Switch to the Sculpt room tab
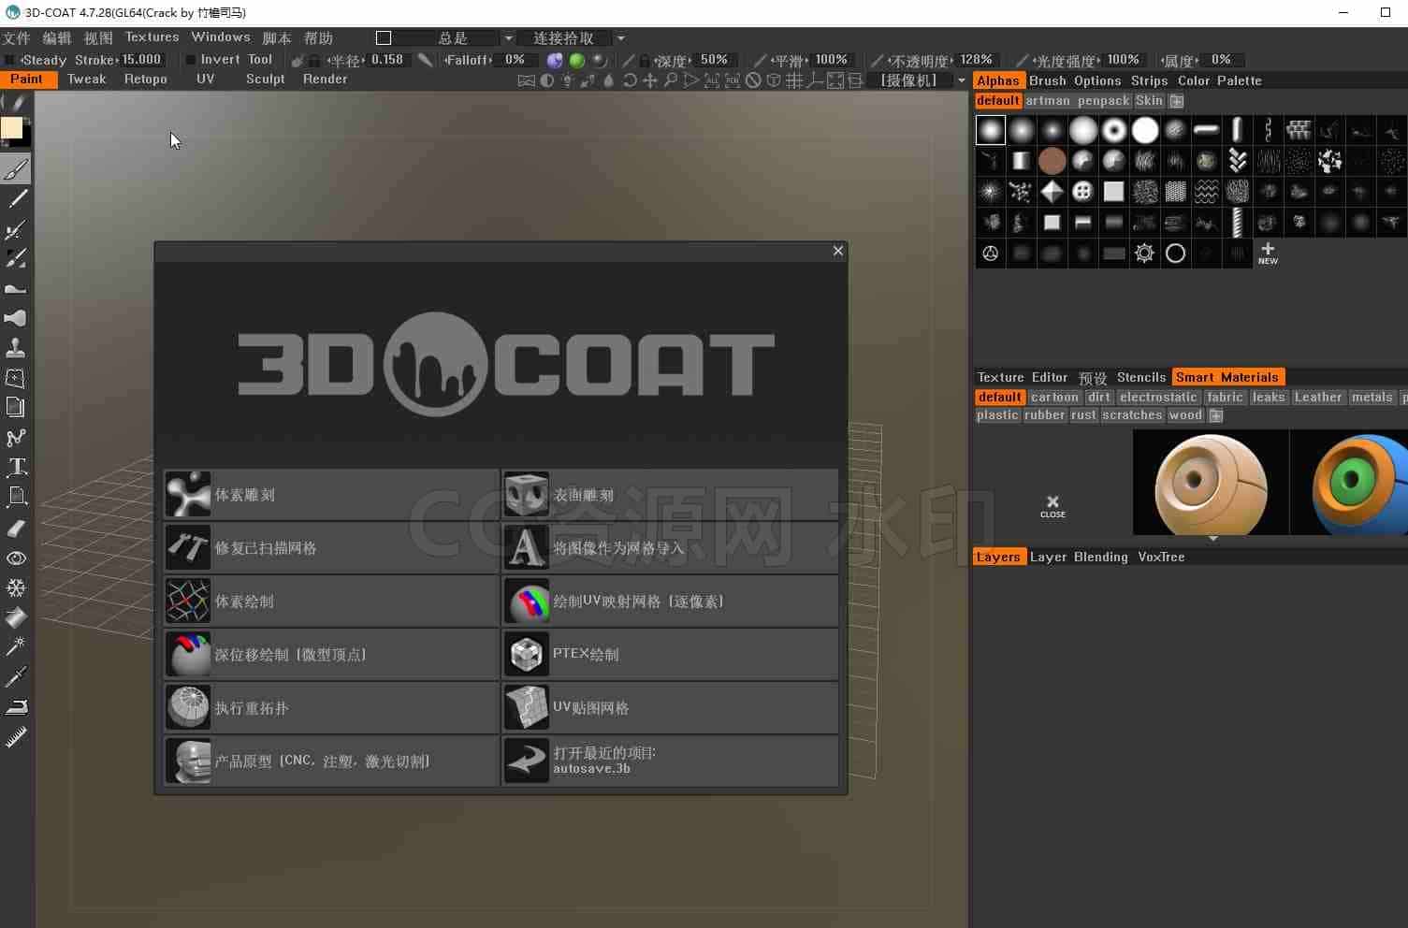 tap(266, 80)
